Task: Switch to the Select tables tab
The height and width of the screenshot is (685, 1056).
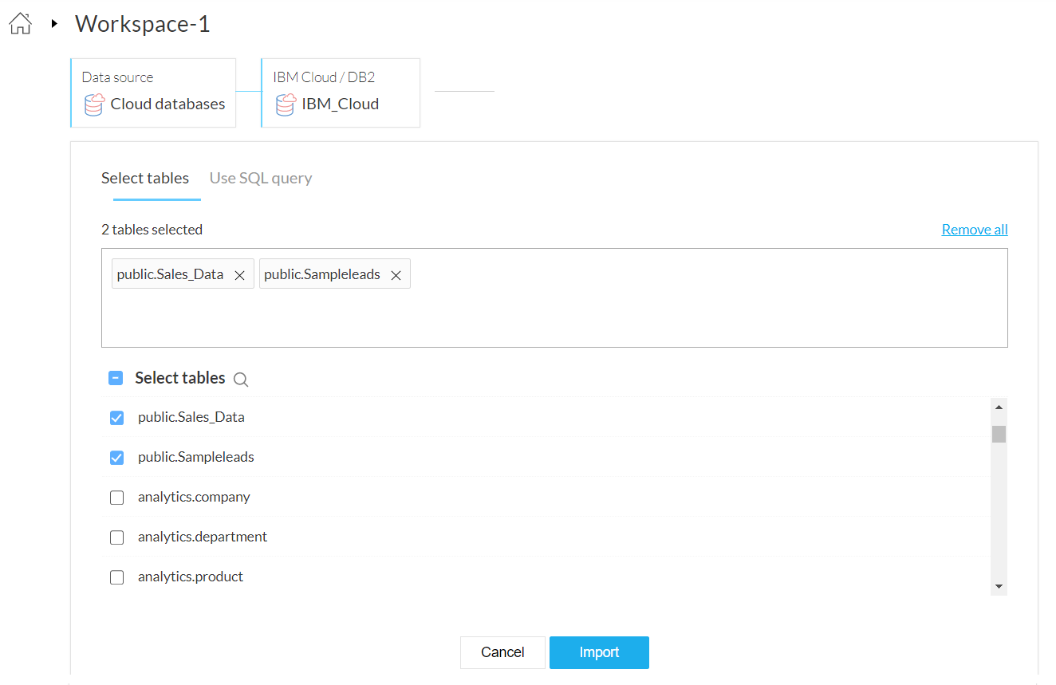Action: tap(145, 178)
